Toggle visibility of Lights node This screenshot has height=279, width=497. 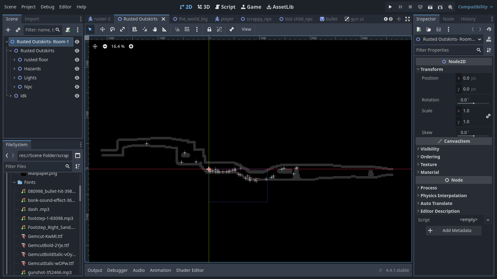tap(77, 78)
